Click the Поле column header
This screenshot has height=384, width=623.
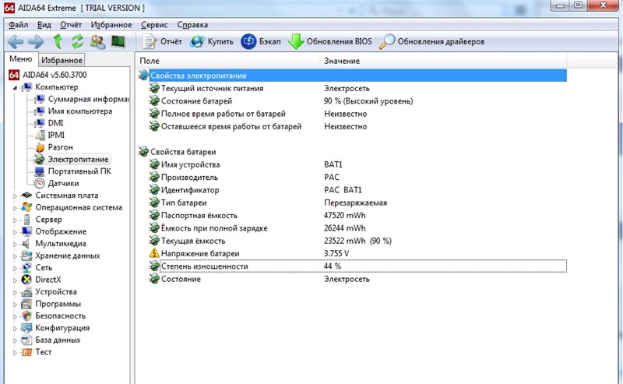pos(227,61)
